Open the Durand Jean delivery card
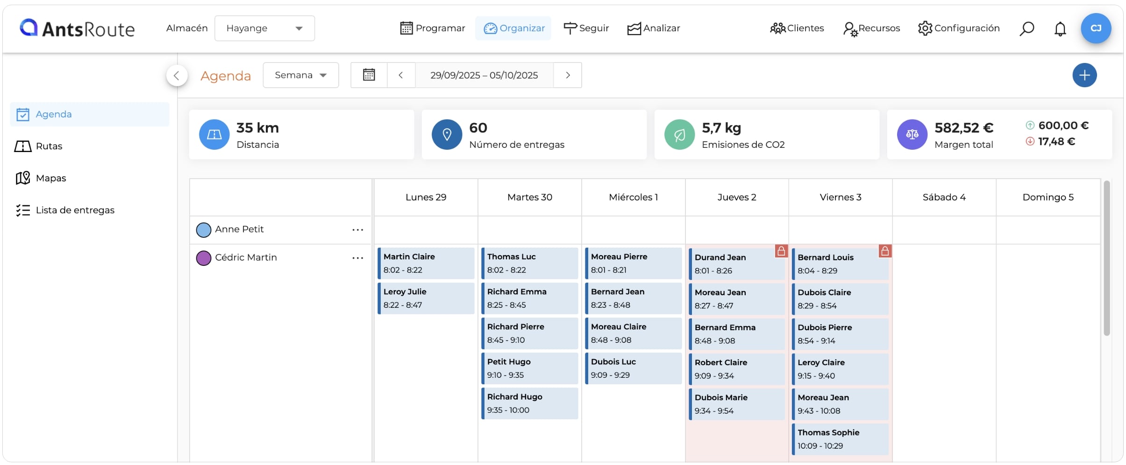Image resolution: width=1126 pixels, height=465 pixels. 737,264
